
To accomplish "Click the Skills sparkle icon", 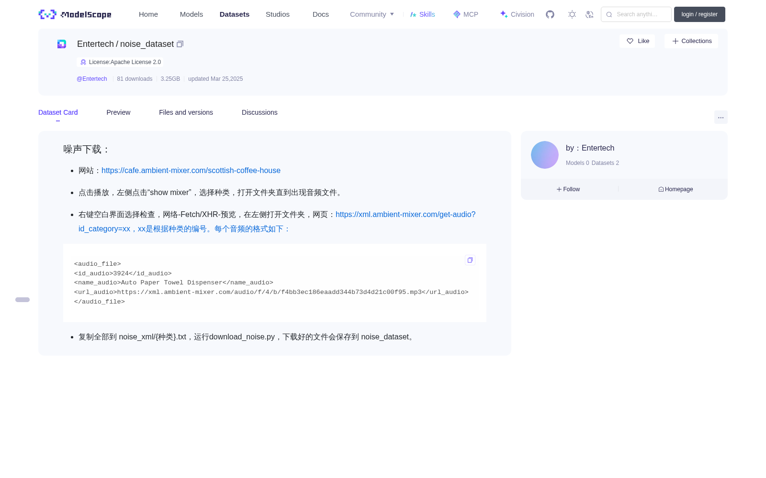I will pyautogui.click(x=413, y=14).
